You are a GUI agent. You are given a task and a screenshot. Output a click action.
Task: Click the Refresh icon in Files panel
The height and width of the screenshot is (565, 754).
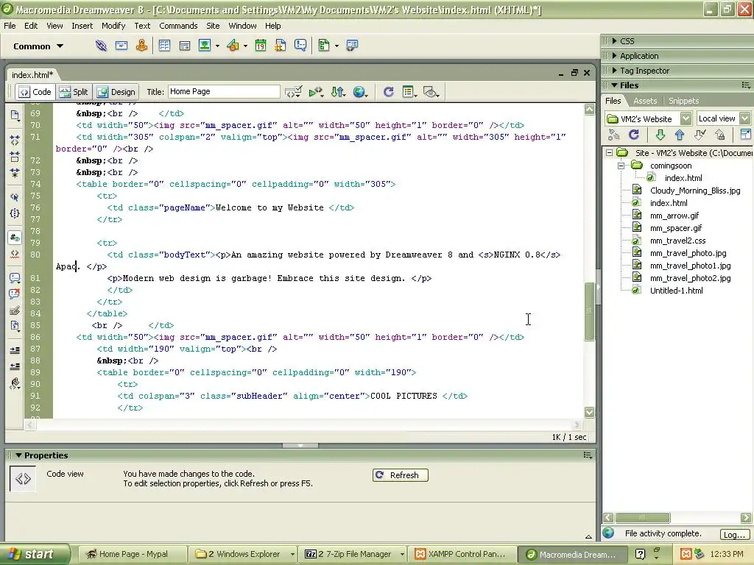click(x=634, y=135)
